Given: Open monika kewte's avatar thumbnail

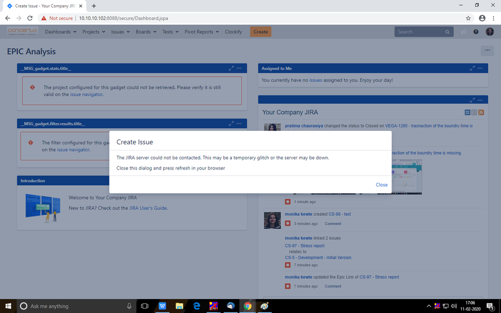Looking at the screenshot, I should (x=272, y=220).
